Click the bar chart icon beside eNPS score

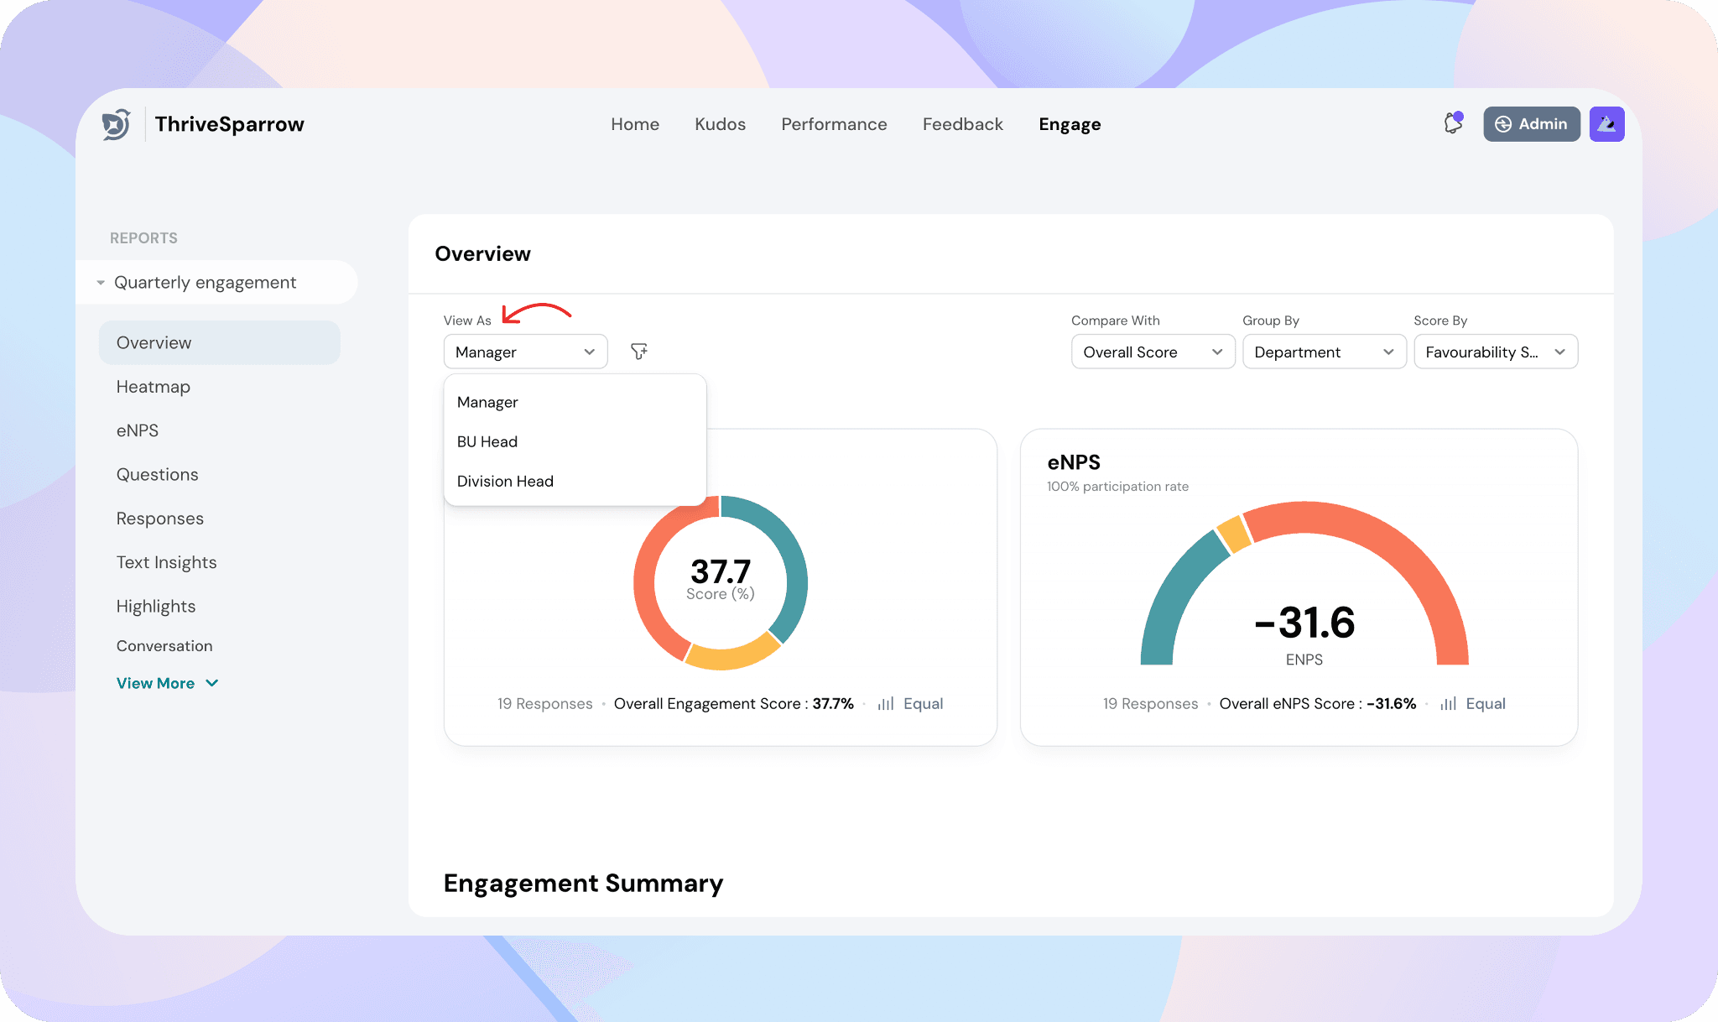pos(1448,704)
